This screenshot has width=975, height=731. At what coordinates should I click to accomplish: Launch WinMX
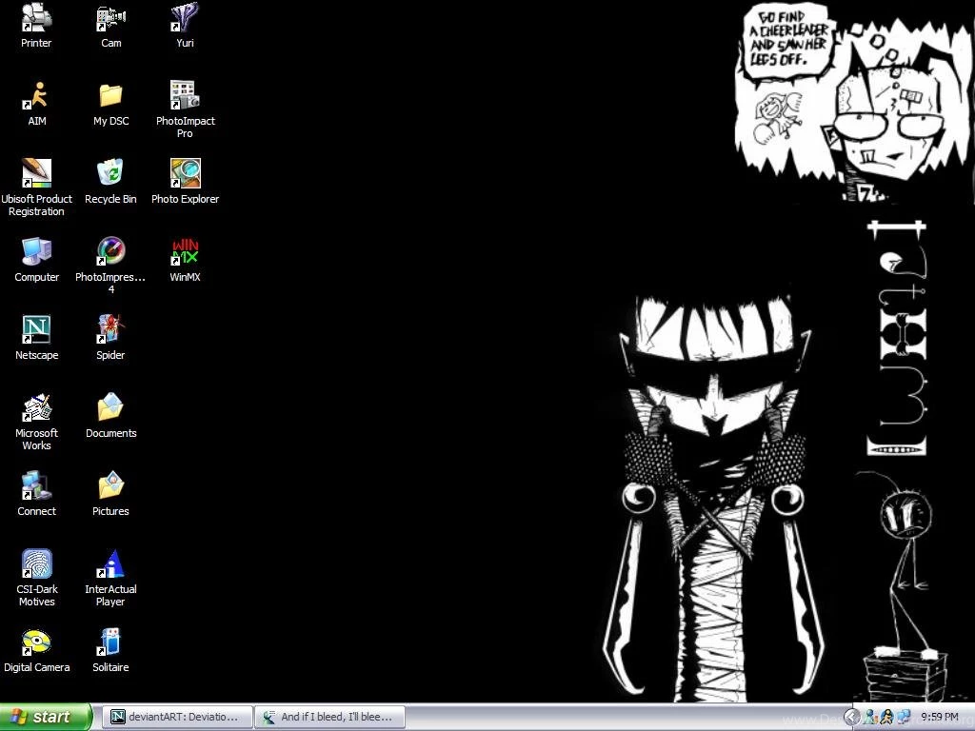[x=185, y=252]
